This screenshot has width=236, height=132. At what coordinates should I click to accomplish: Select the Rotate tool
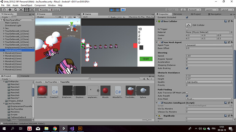pyautogui.click(x=15, y=10)
